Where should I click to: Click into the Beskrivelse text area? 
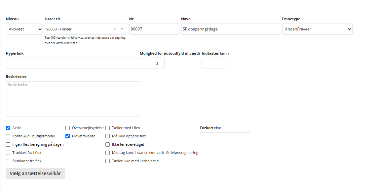pyautogui.click(x=73, y=98)
